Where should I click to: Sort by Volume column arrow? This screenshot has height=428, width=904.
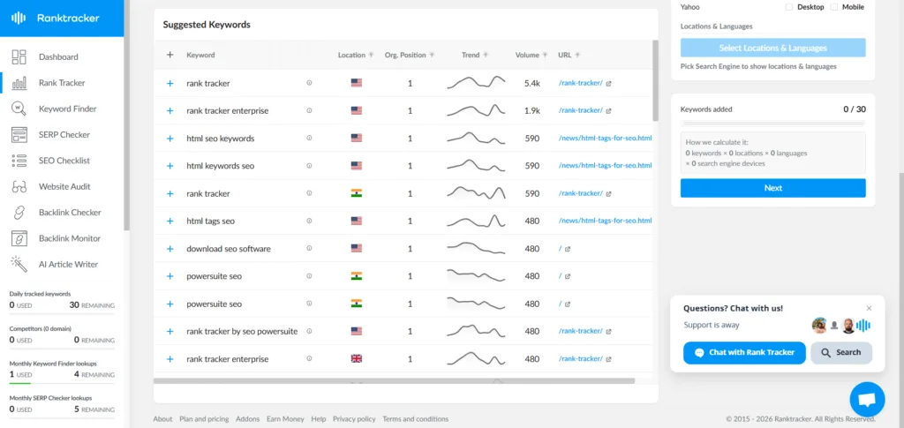545,56
